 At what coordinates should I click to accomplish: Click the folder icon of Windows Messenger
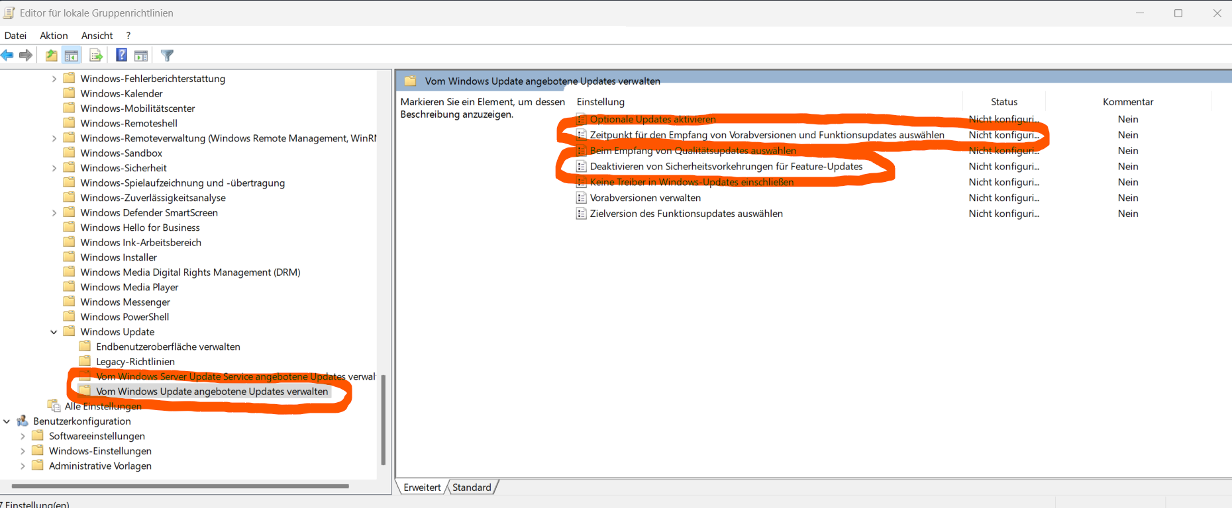click(x=69, y=302)
